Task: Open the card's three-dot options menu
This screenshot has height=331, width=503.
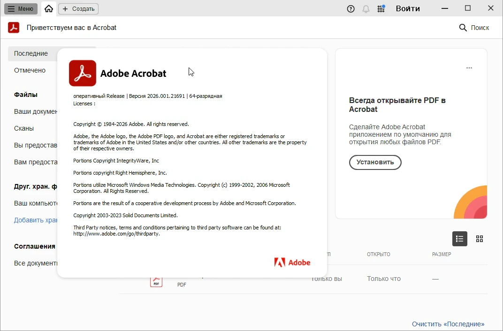Action: 469,68
